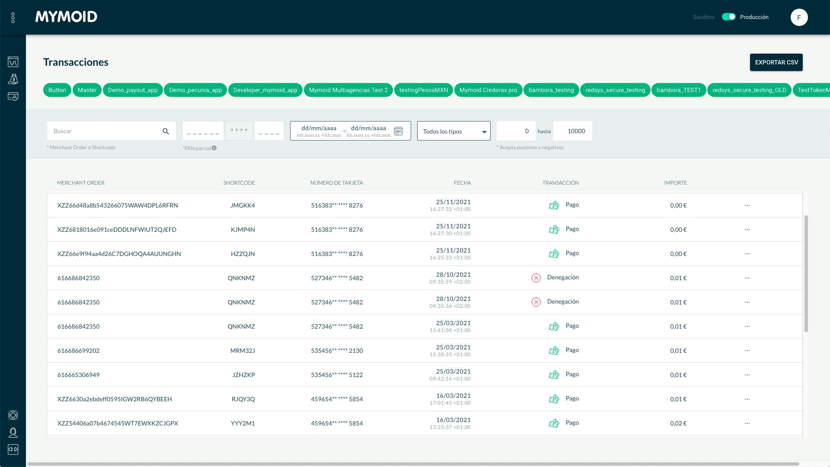Click the PAN parcial info icon
Image resolution: width=830 pixels, height=467 pixels.
[214, 148]
